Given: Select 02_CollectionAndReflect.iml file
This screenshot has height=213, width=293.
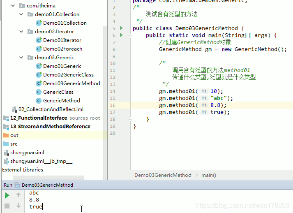Looking at the screenshot, I should (51, 109).
